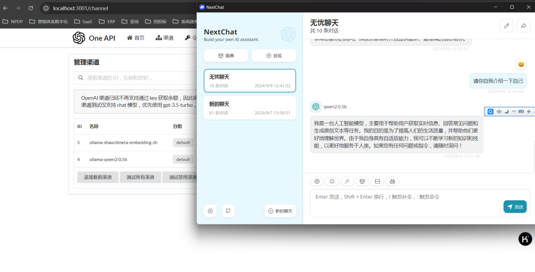Open the NPDP bookmark folder
This screenshot has width=535, height=272.
(13, 22)
